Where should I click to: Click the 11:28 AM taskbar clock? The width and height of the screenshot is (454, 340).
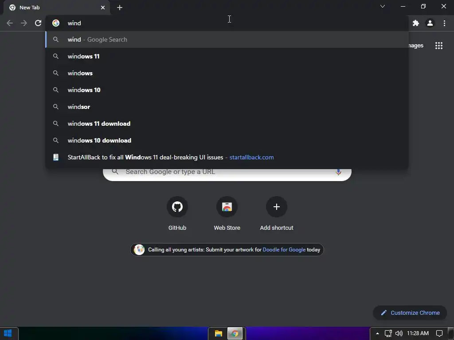[418, 333]
